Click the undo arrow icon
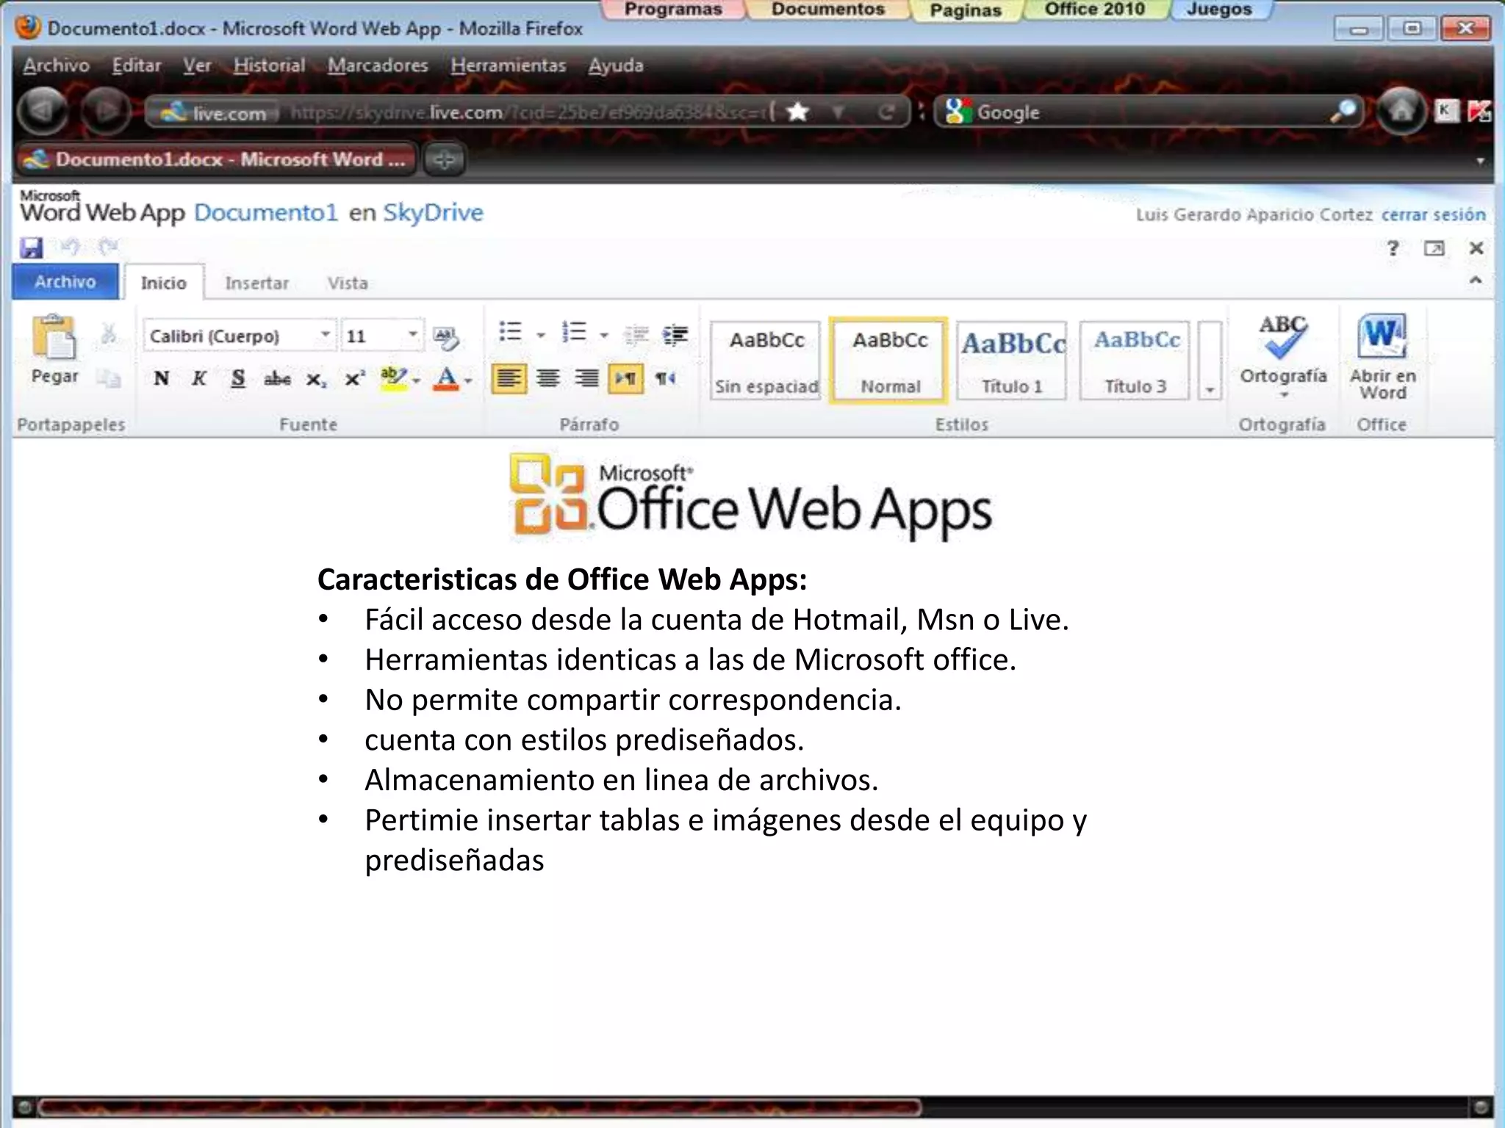Screen dimensions: 1505x1128 (70, 247)
